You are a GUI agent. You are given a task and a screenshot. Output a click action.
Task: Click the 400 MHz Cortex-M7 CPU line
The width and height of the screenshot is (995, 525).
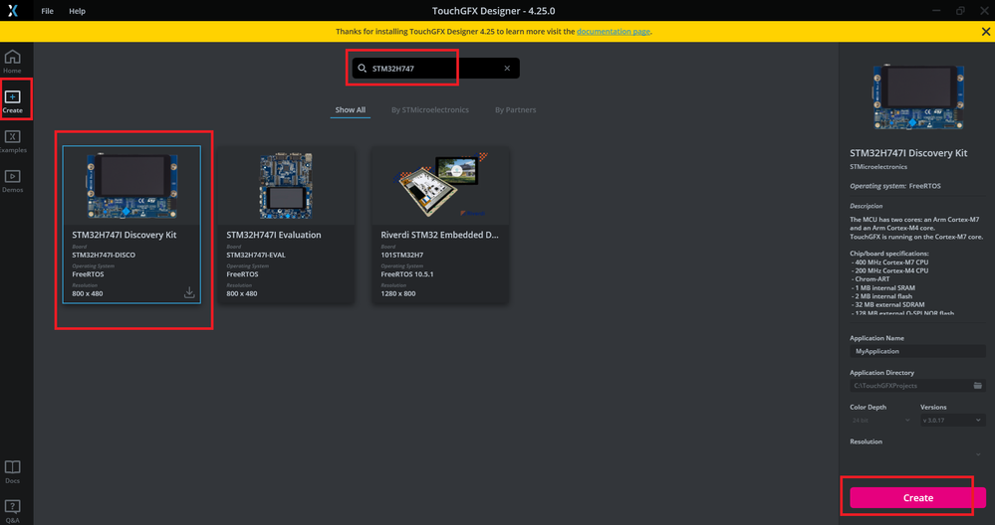889,262
